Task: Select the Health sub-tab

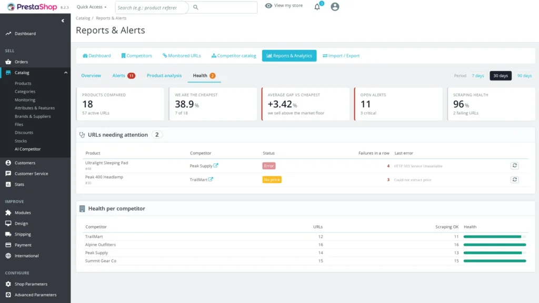Action: click(204, 76)
